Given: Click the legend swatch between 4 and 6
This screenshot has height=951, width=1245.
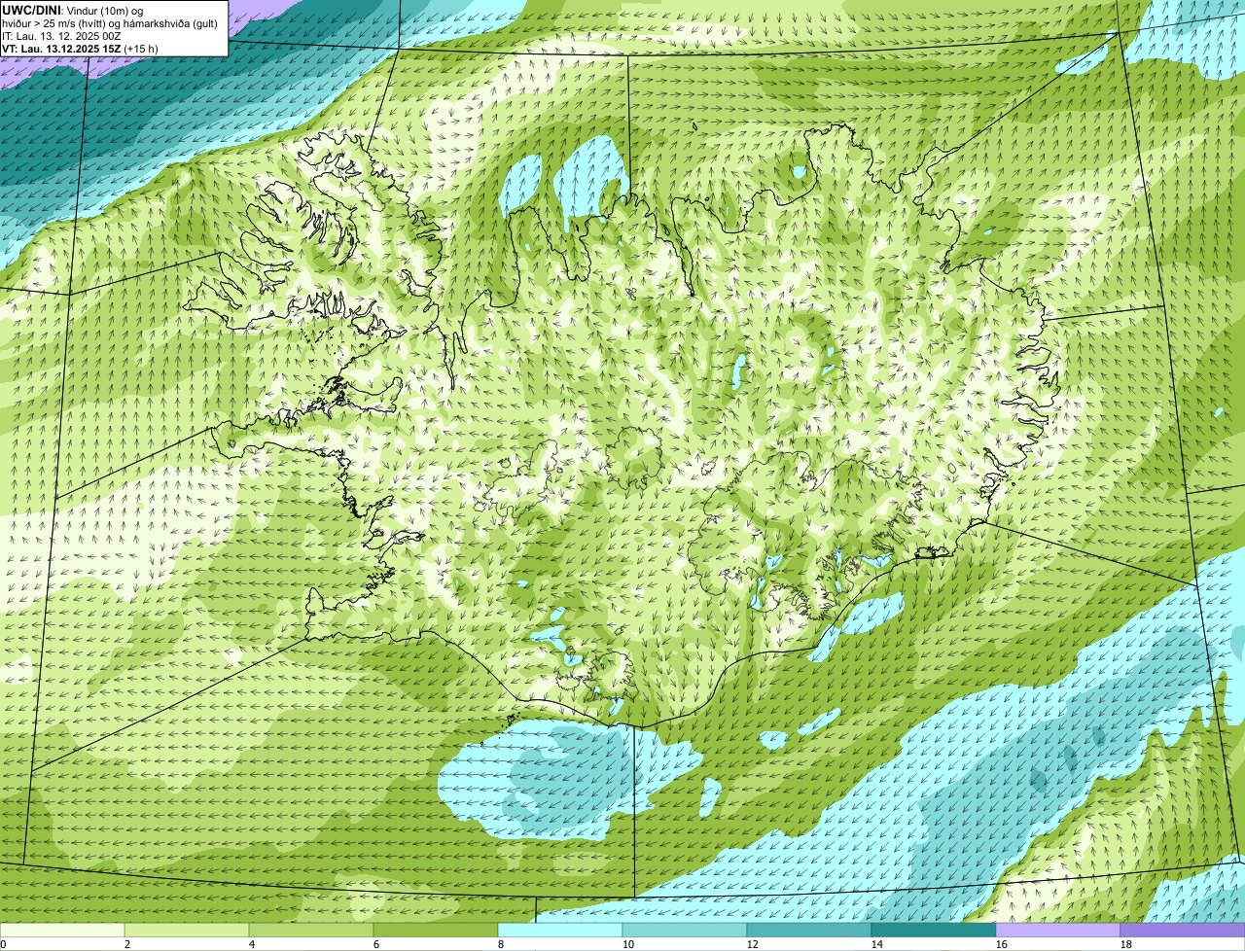Looking at the screenshot, I should coord(311,930).
